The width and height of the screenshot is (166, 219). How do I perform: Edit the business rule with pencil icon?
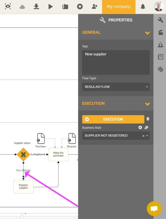point(147,128)
